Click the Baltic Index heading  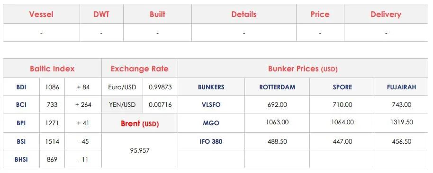[52, 69]
